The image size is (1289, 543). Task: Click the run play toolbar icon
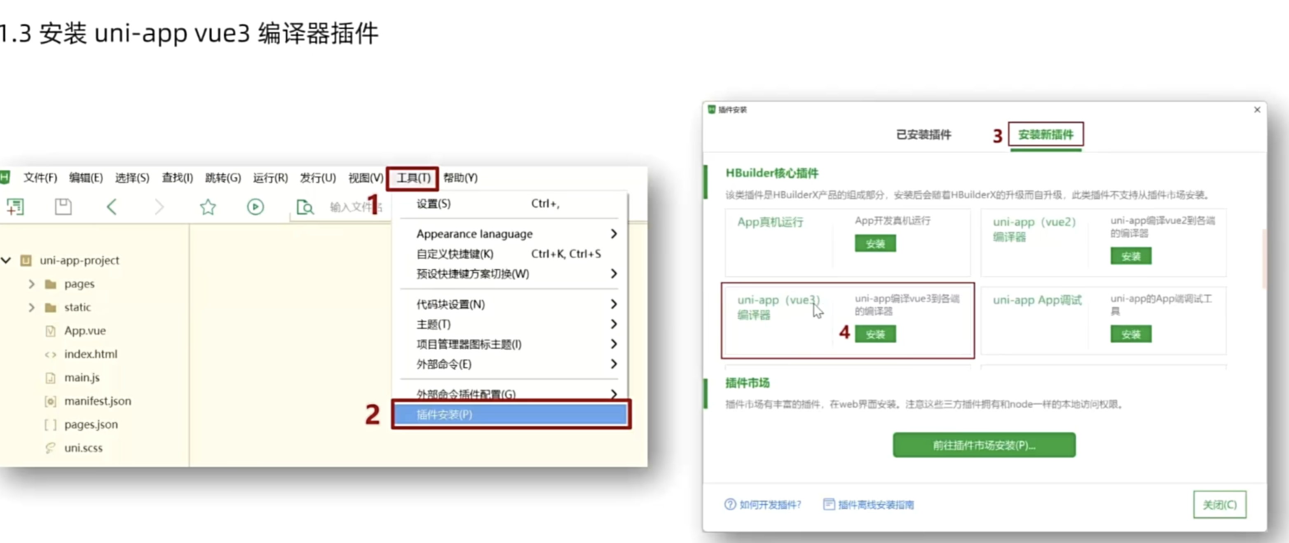click(x=255, y=207)
